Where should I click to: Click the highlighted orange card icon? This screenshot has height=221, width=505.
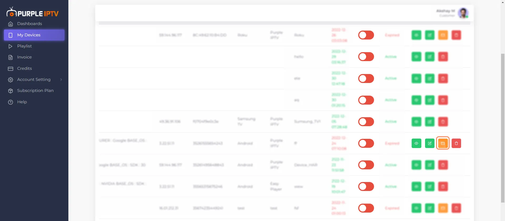[443, 143]
